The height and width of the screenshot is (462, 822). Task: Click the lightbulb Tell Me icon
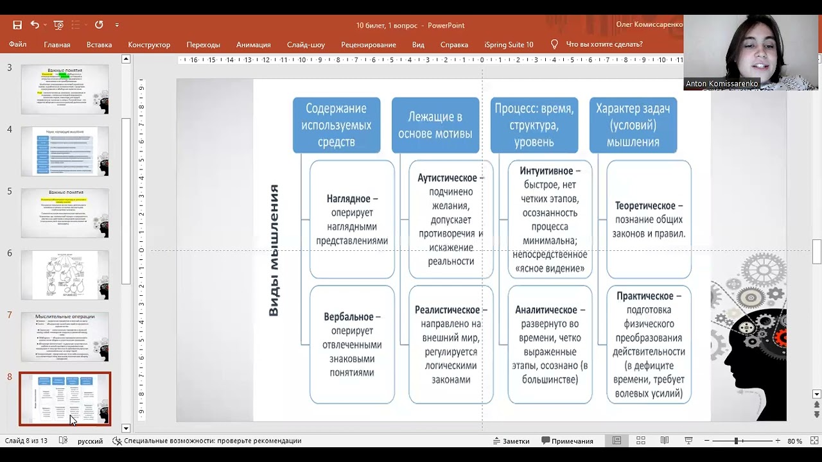(x=554, y=44)
